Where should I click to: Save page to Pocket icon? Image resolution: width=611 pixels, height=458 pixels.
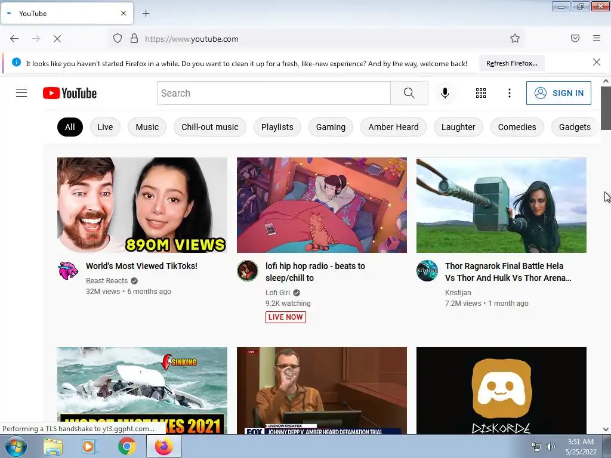pos(575,38)
